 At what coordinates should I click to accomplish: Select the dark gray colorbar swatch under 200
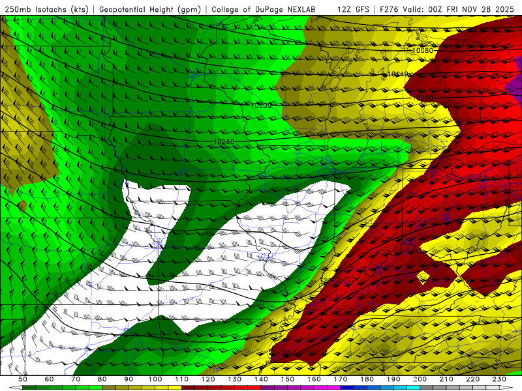click(427, 387)
